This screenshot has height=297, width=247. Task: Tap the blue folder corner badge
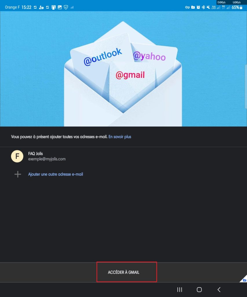click(x=244, y=280)
